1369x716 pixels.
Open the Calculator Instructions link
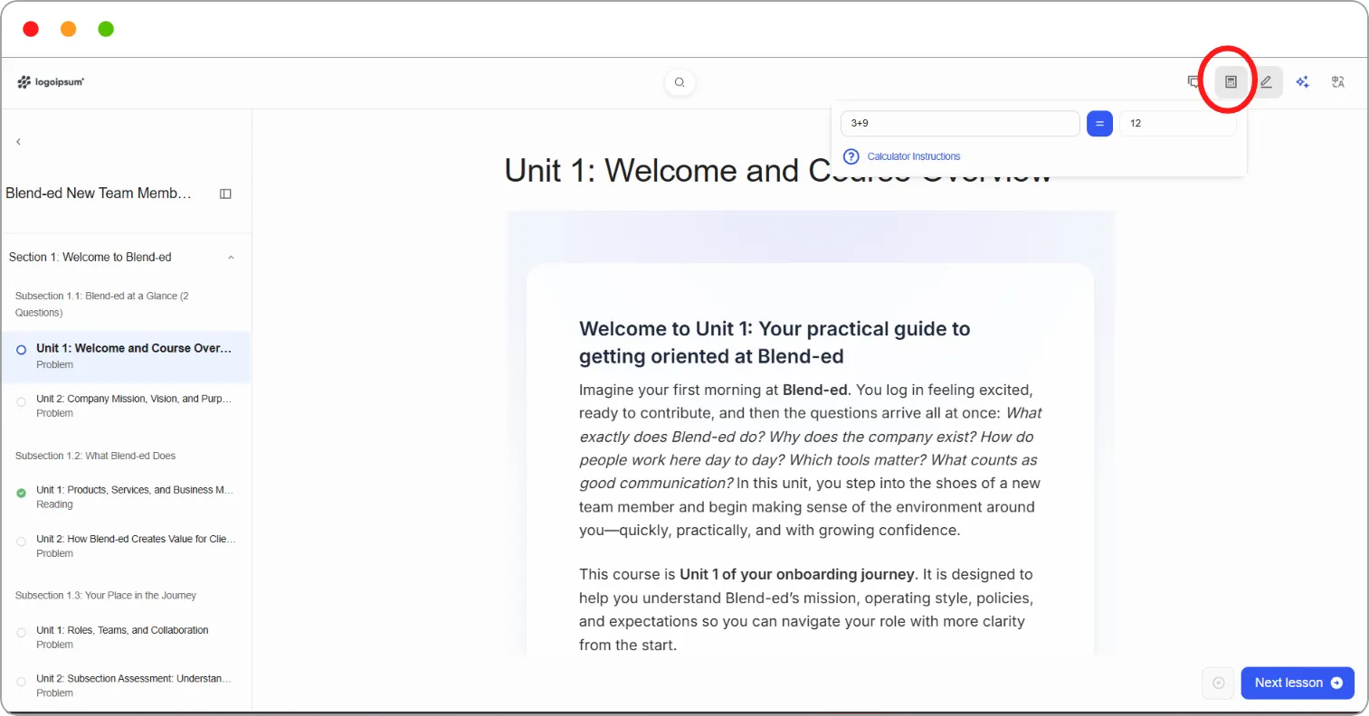[x=914, y=156]
